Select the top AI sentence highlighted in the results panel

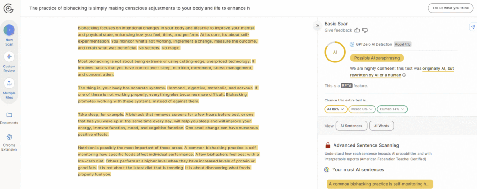point(380,184)
